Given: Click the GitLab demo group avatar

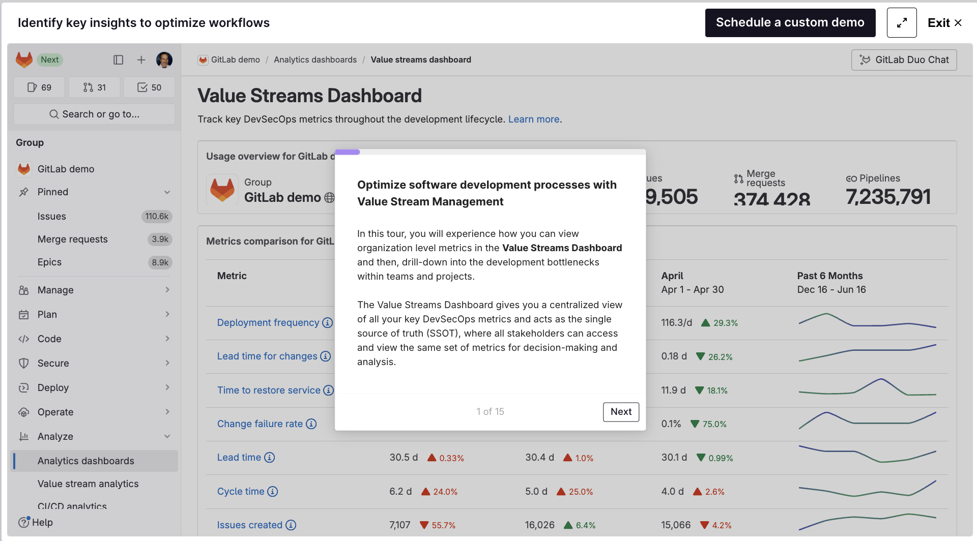Looking at the screenshot, I should coord(222,190).
